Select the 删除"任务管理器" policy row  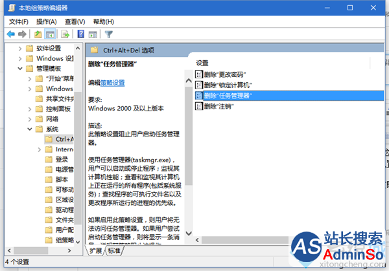[x=289, y=96]
